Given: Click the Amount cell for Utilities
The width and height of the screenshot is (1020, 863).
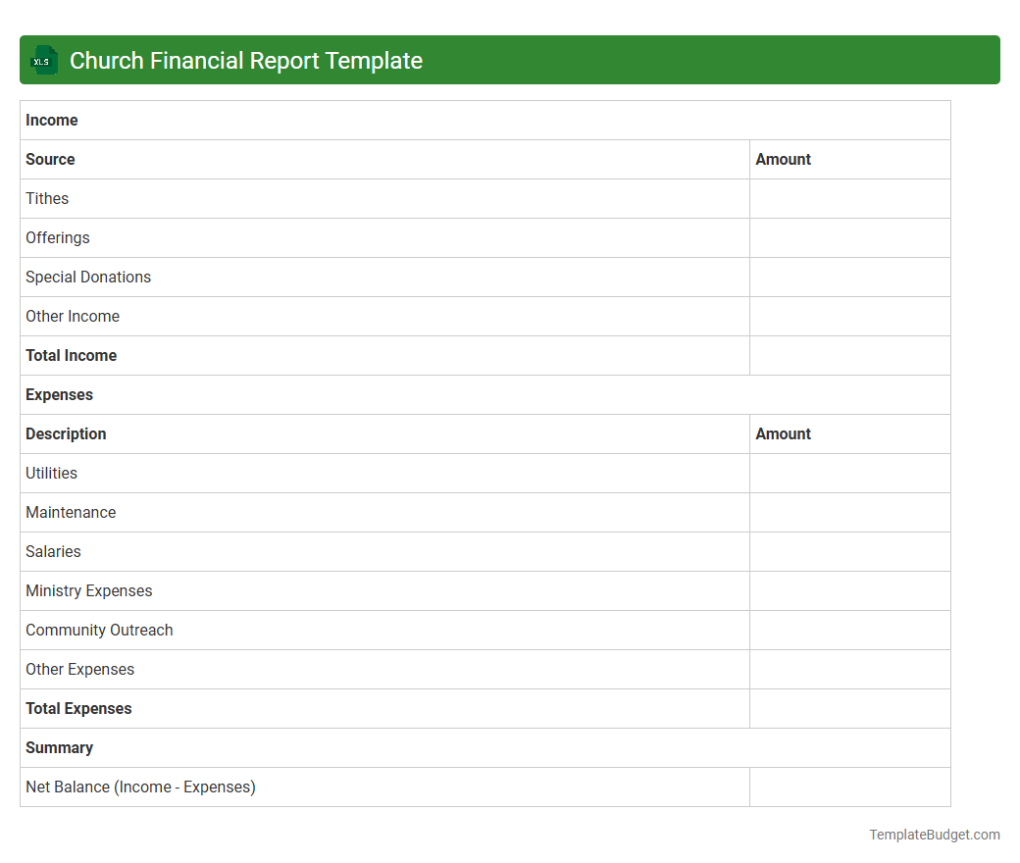Looking at the screenshot, I should [x=849, y=473].
